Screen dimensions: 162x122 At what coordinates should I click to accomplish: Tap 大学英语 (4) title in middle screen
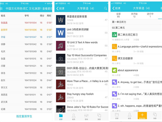click(x=85, y=8)
